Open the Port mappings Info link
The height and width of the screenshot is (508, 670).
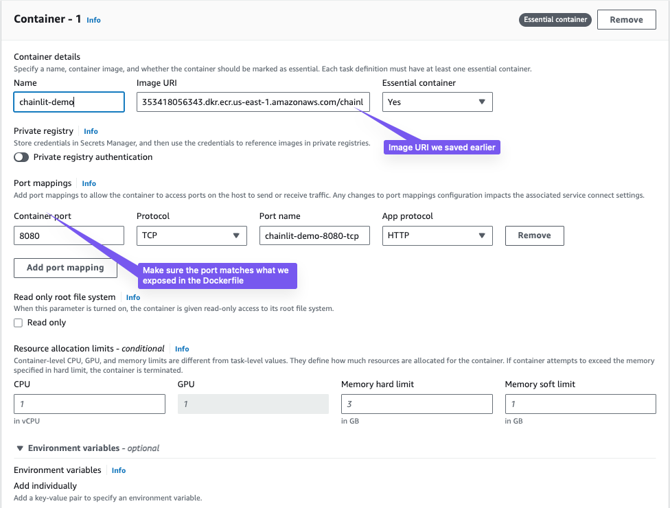(x=89, y=183)
